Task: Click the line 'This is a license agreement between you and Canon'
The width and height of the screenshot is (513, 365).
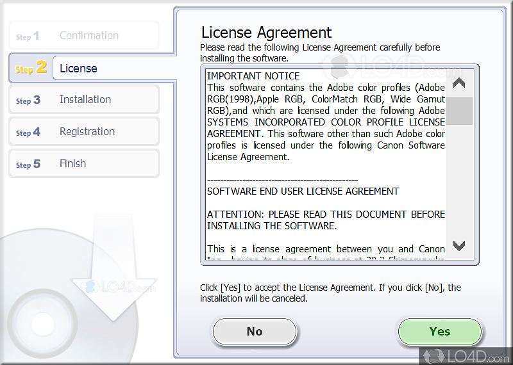Action: click(x=326, y=249)
